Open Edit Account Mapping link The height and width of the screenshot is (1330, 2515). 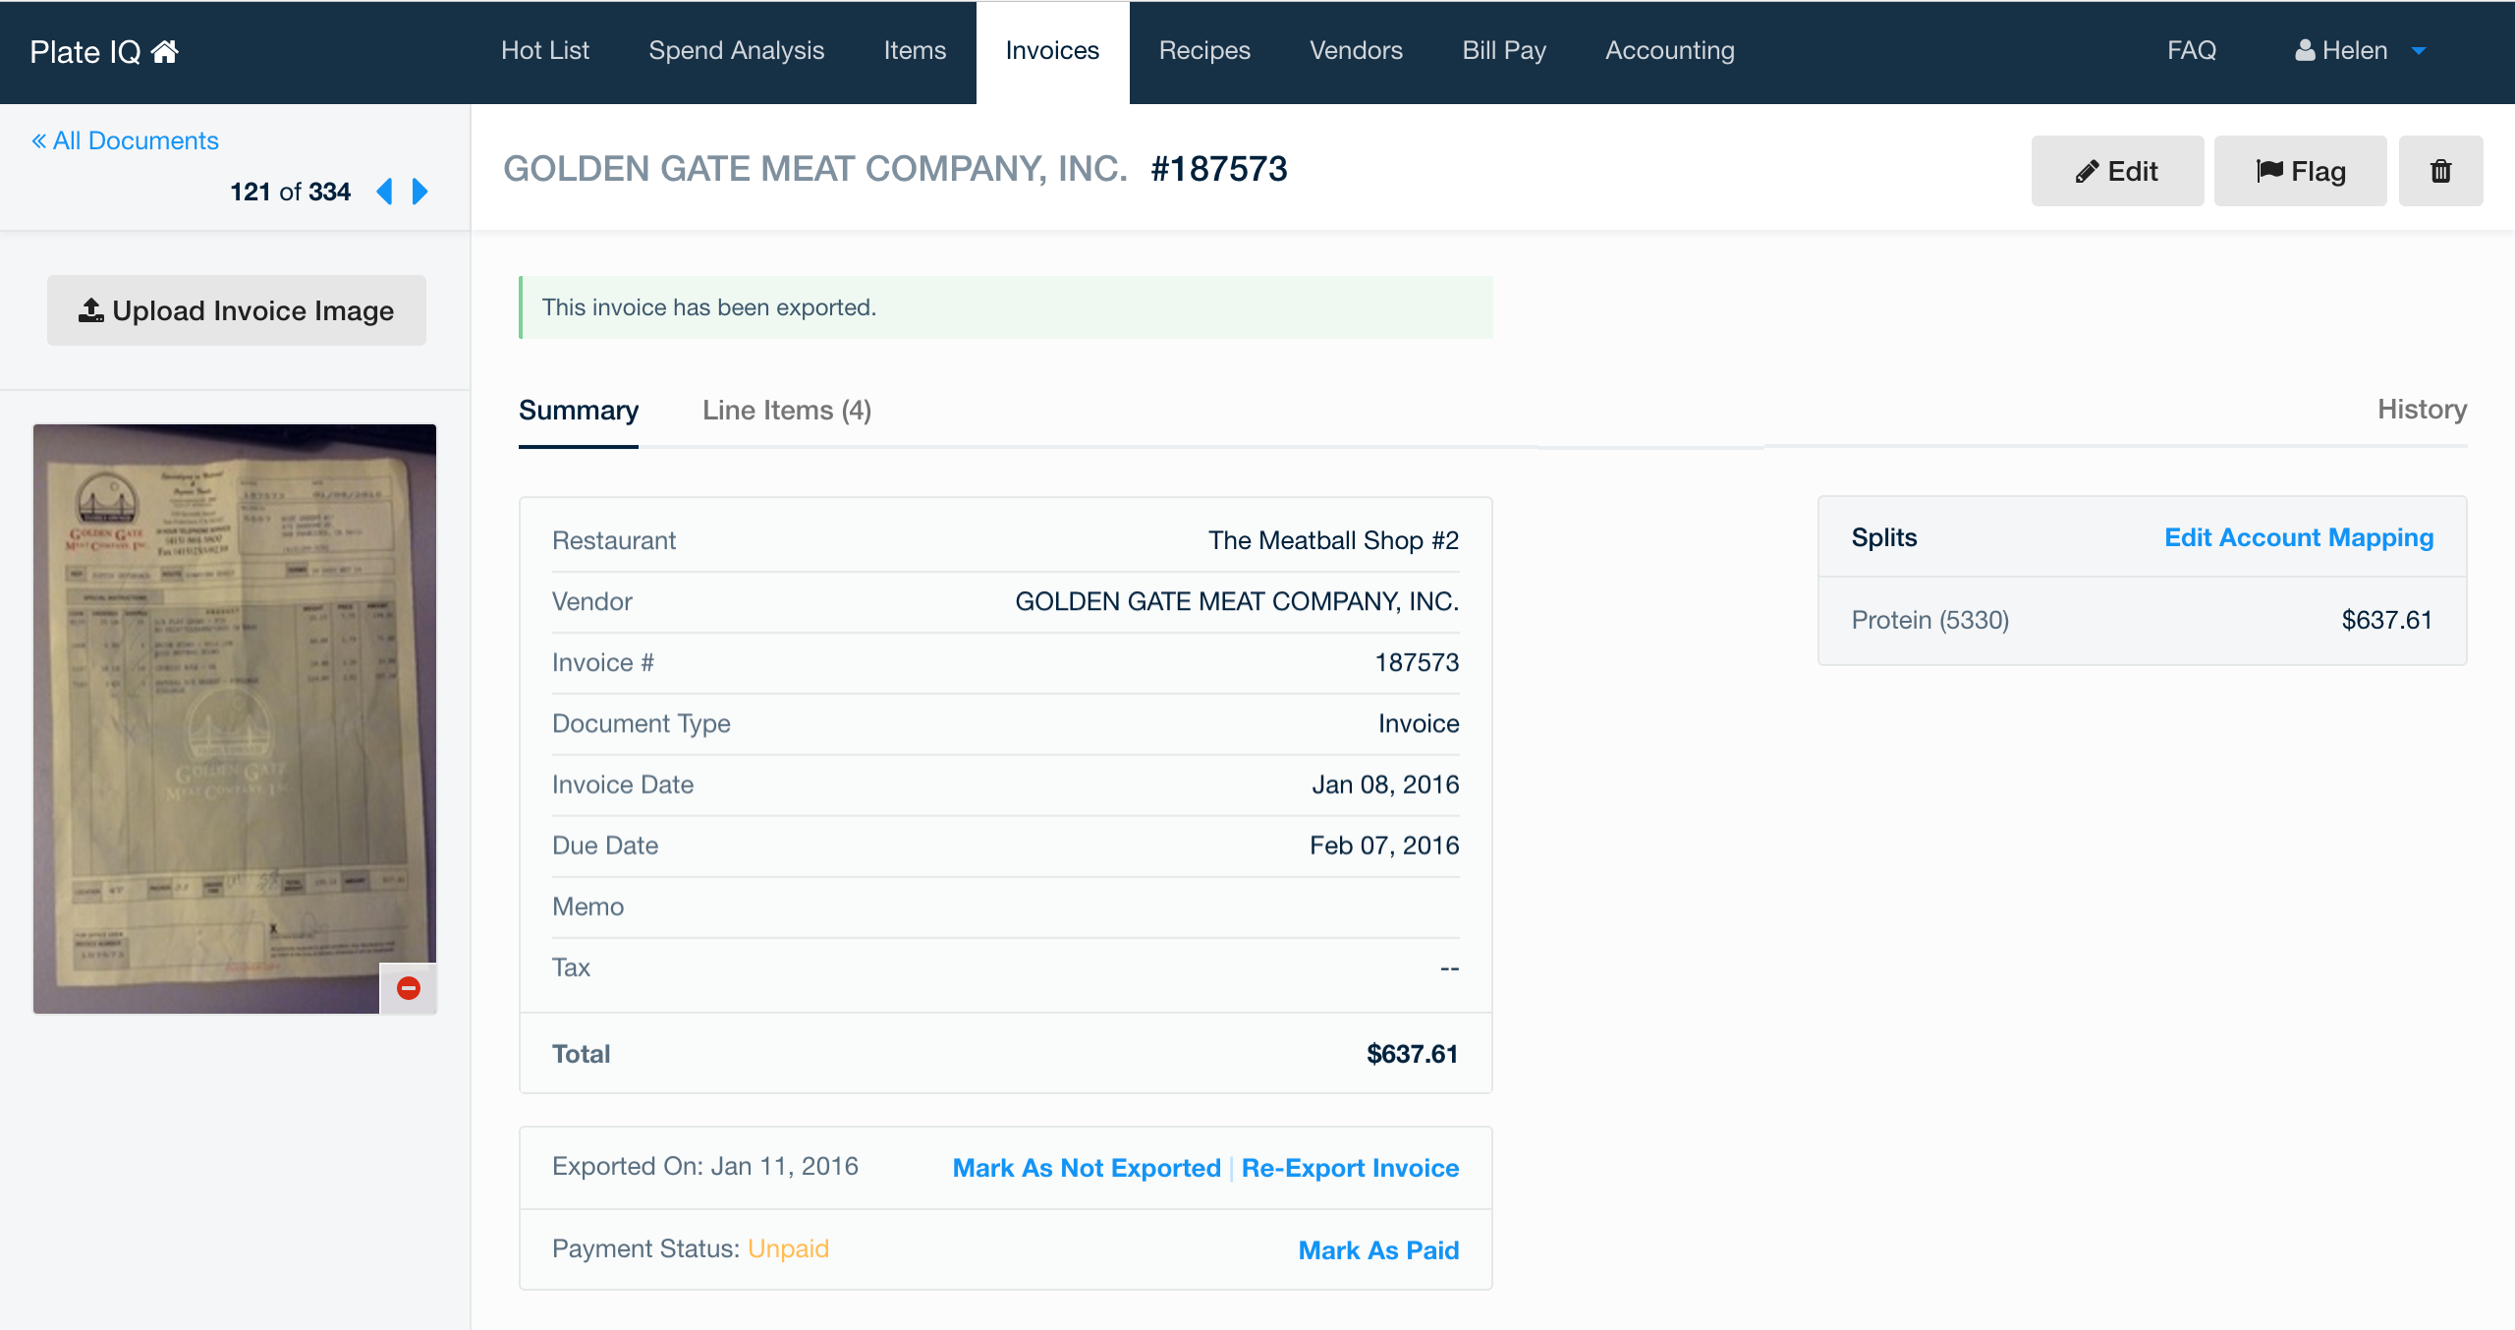tap(2299, 537)
